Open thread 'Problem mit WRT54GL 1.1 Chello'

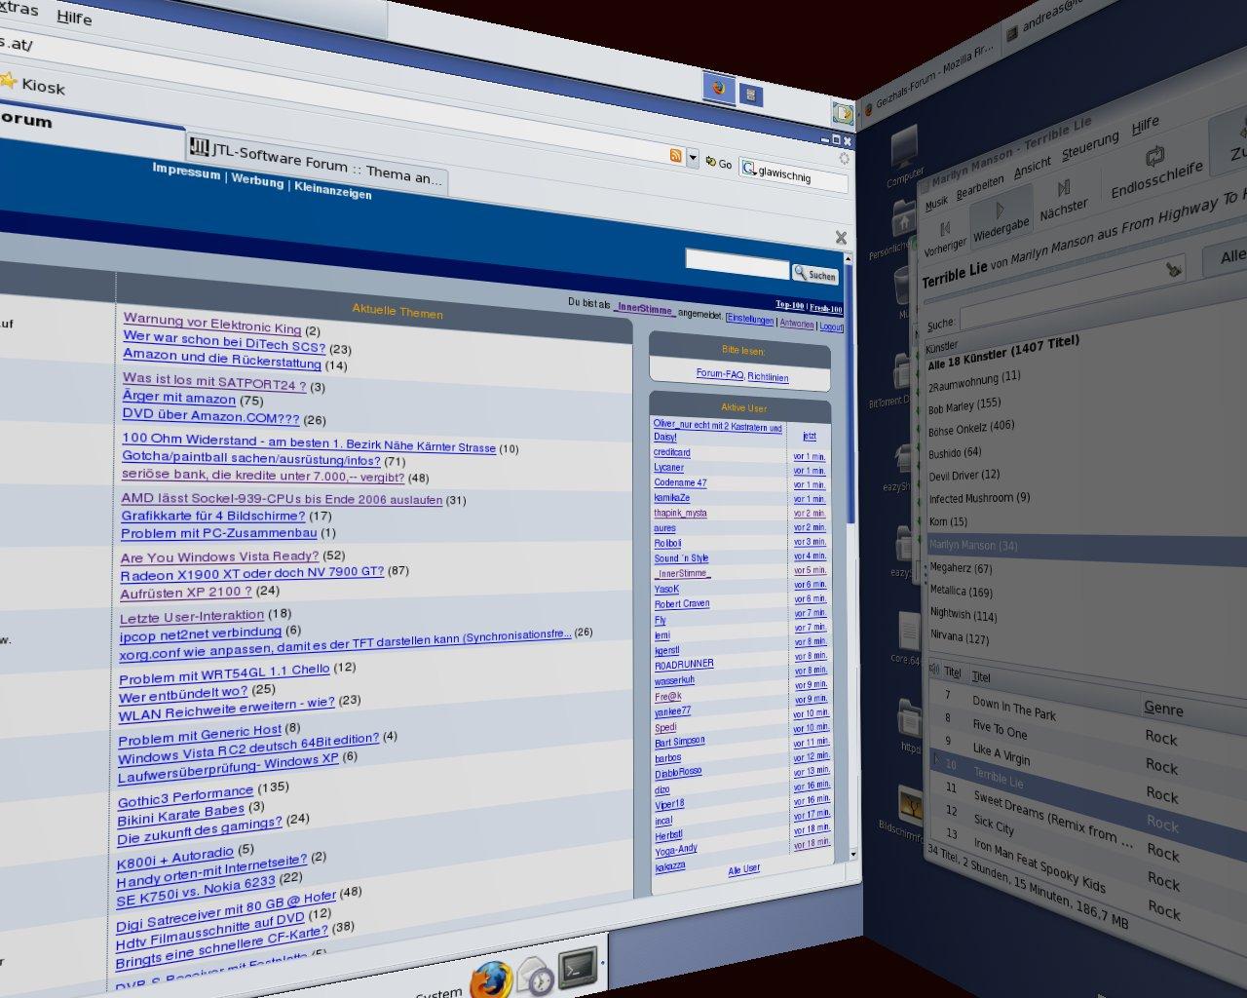(224, 673)
